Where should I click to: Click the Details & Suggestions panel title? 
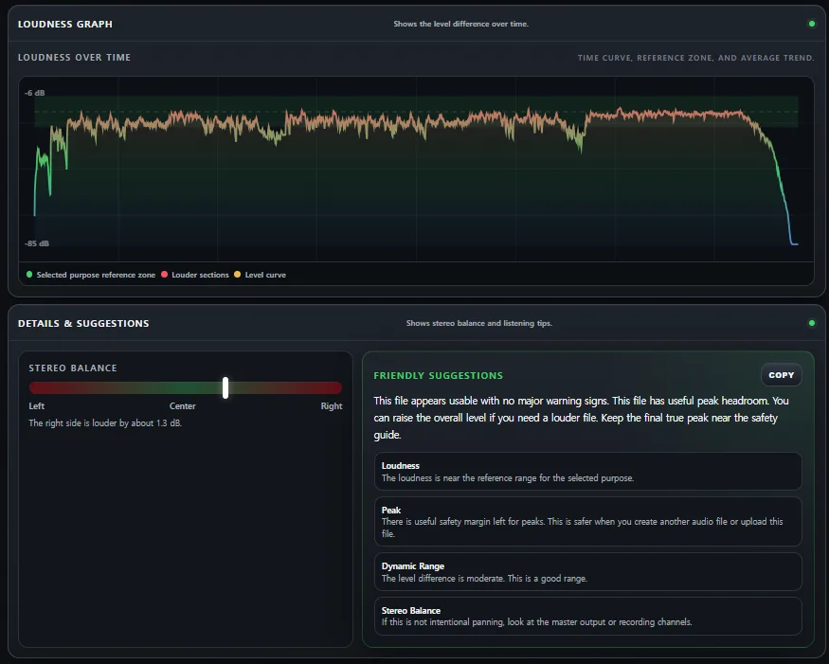pyautogui.click(x=83, y=323)
